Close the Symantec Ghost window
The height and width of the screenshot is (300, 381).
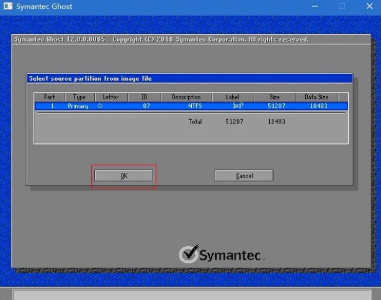click(370, 6)
